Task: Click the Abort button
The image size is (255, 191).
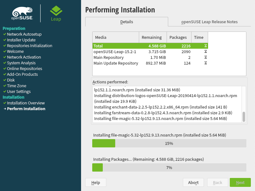Action: point(193,182)
